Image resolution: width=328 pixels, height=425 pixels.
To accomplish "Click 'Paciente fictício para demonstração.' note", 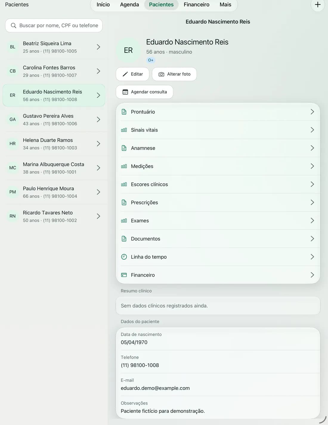I will tap(163, 411).
